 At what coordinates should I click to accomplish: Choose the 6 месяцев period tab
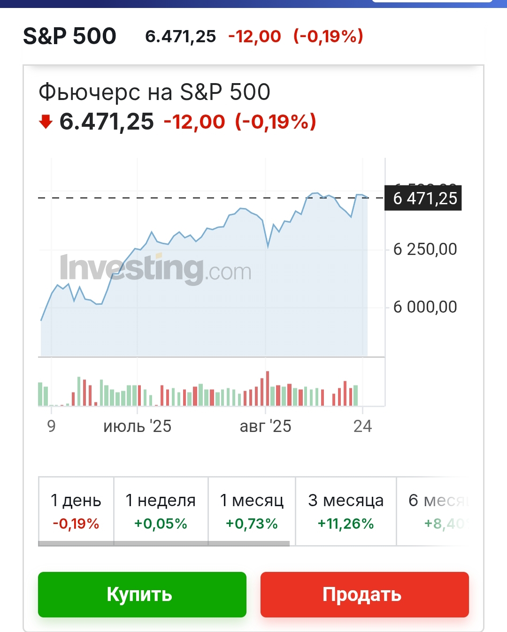coord(438,511)
